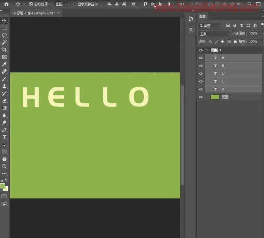This screenshot has height=238, width=264.
Task: Toggle the lock all padlock icon
Action: [x=235, y=42]
